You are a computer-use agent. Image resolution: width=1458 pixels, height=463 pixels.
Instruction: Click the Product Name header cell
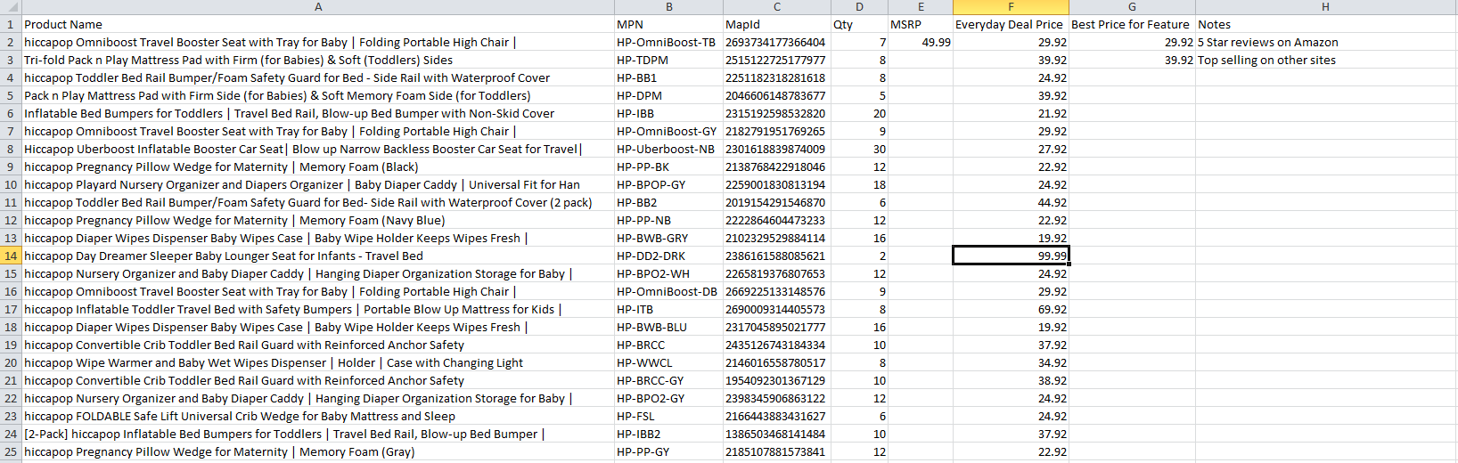[x=318, y=24]
